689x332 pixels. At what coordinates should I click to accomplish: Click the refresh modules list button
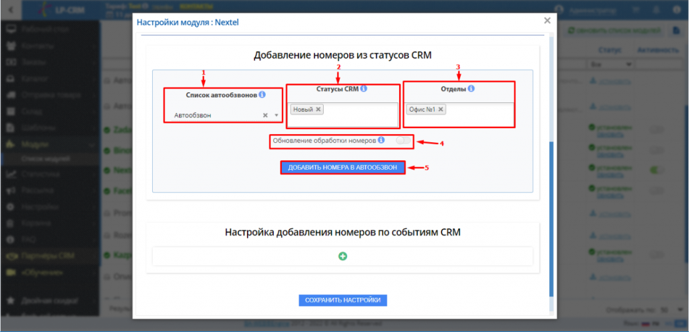point(614,31)
